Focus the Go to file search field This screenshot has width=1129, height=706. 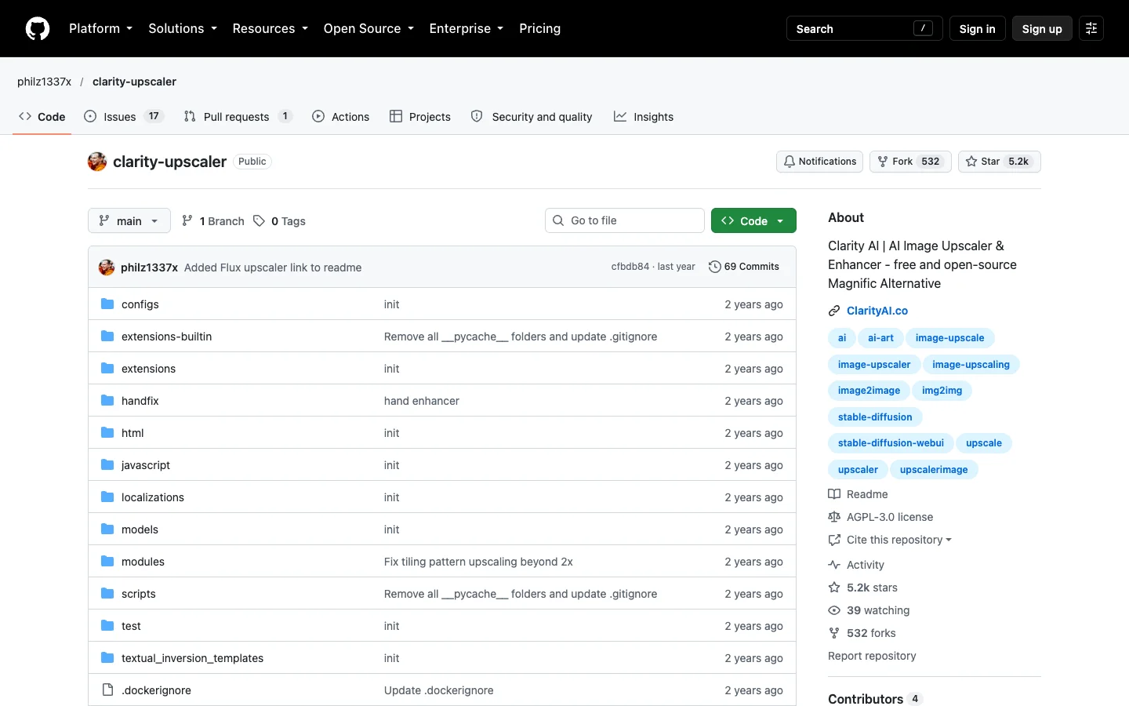[625, 220]
